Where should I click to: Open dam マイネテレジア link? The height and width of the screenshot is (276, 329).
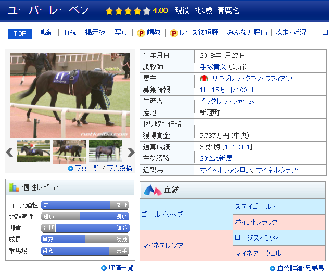[162, 246]
